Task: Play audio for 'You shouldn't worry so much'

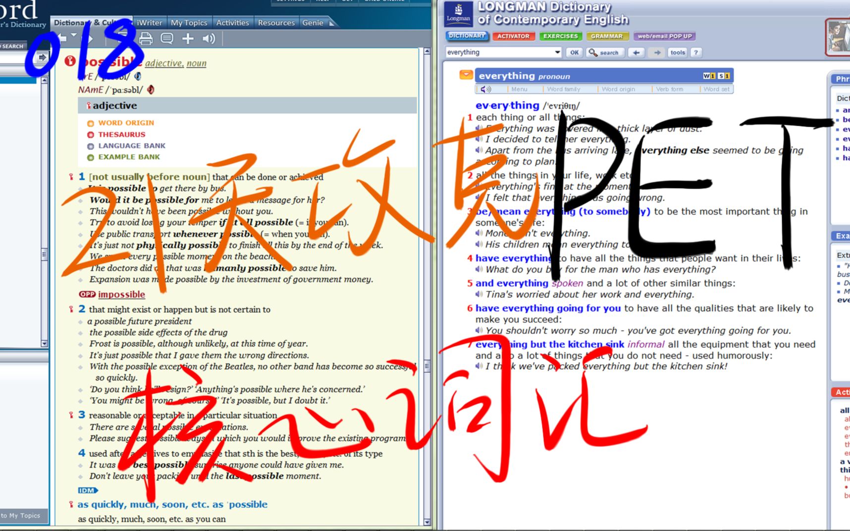Action: tap(479, 330)
